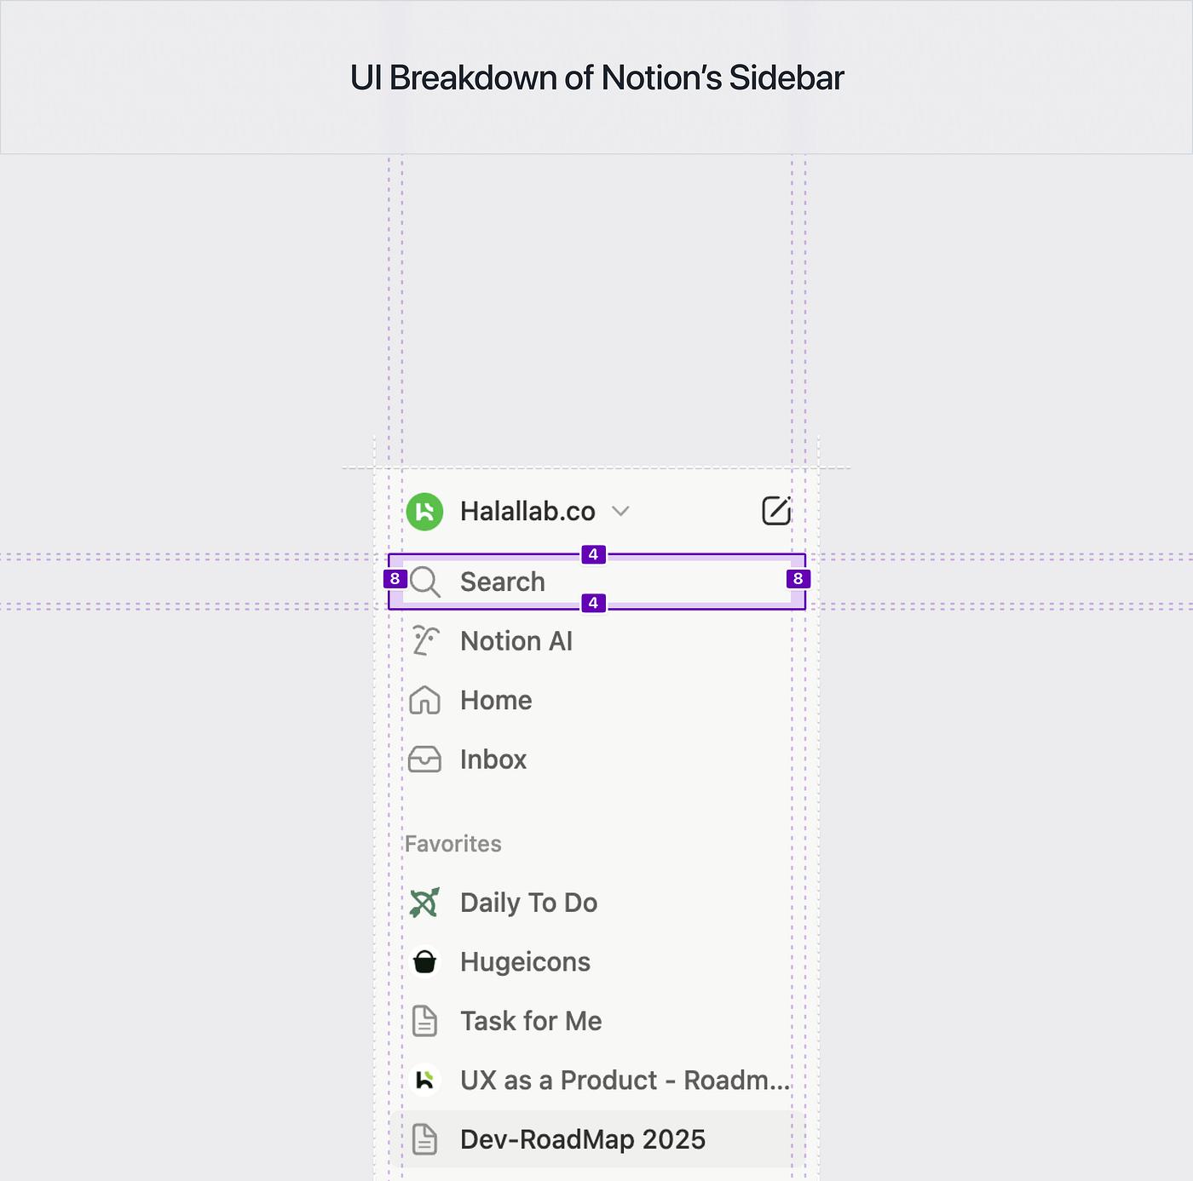Click the UX as a Product logo icon
Viewport: 1193px width, 1181px height.
click(x=424, y=1081)
